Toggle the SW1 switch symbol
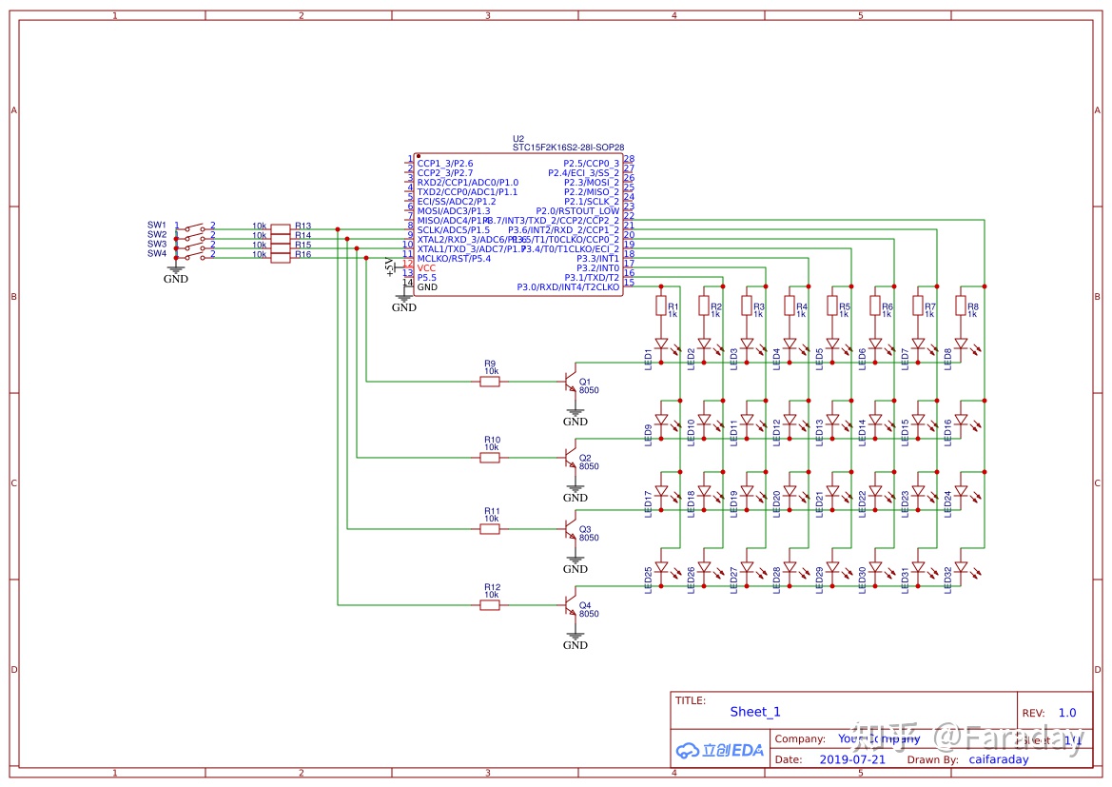 tap(194, 226)
